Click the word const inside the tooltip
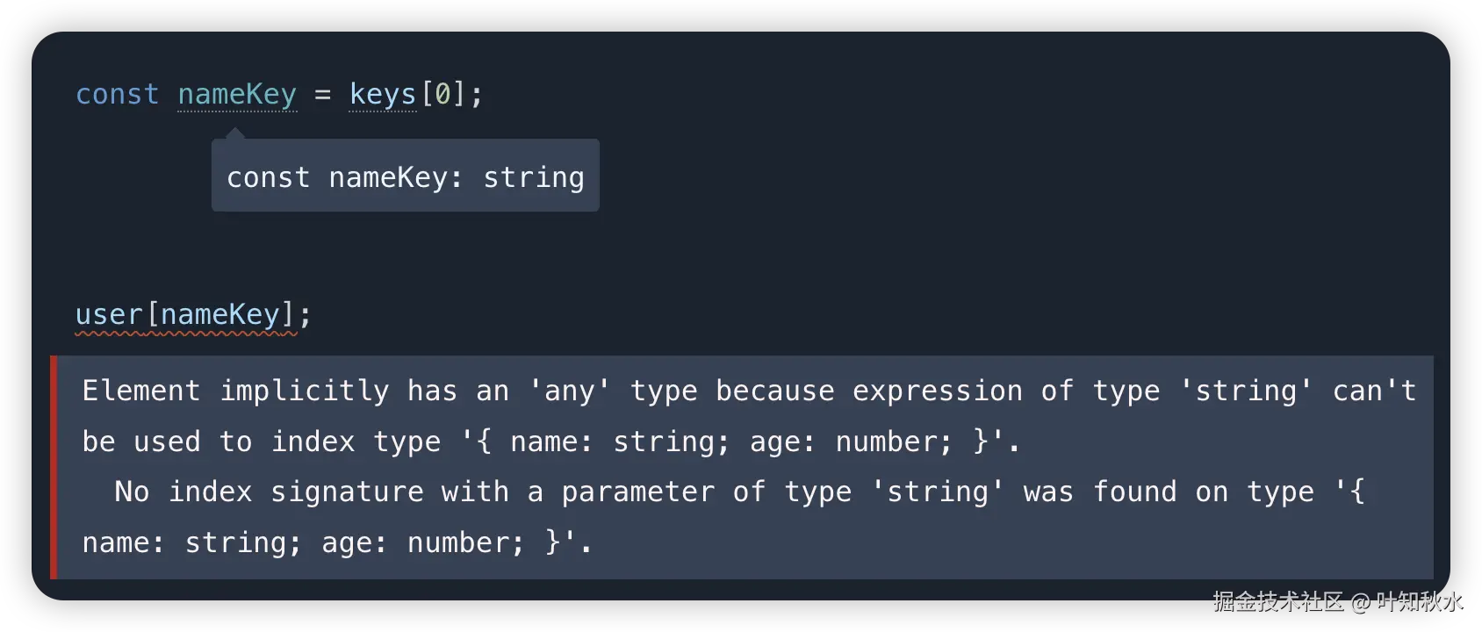 [x=268, y=177]
